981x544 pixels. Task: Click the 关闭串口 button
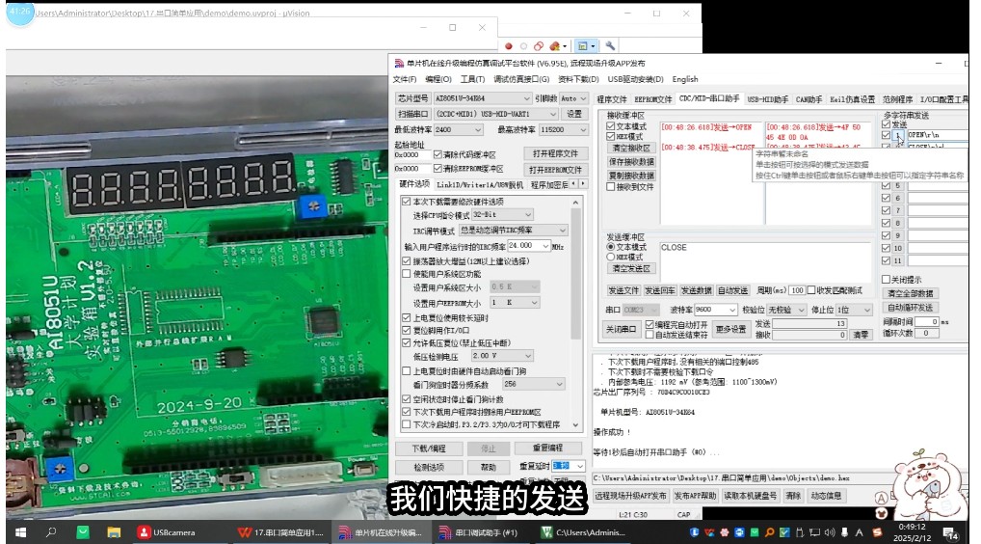tap(621, 329)
